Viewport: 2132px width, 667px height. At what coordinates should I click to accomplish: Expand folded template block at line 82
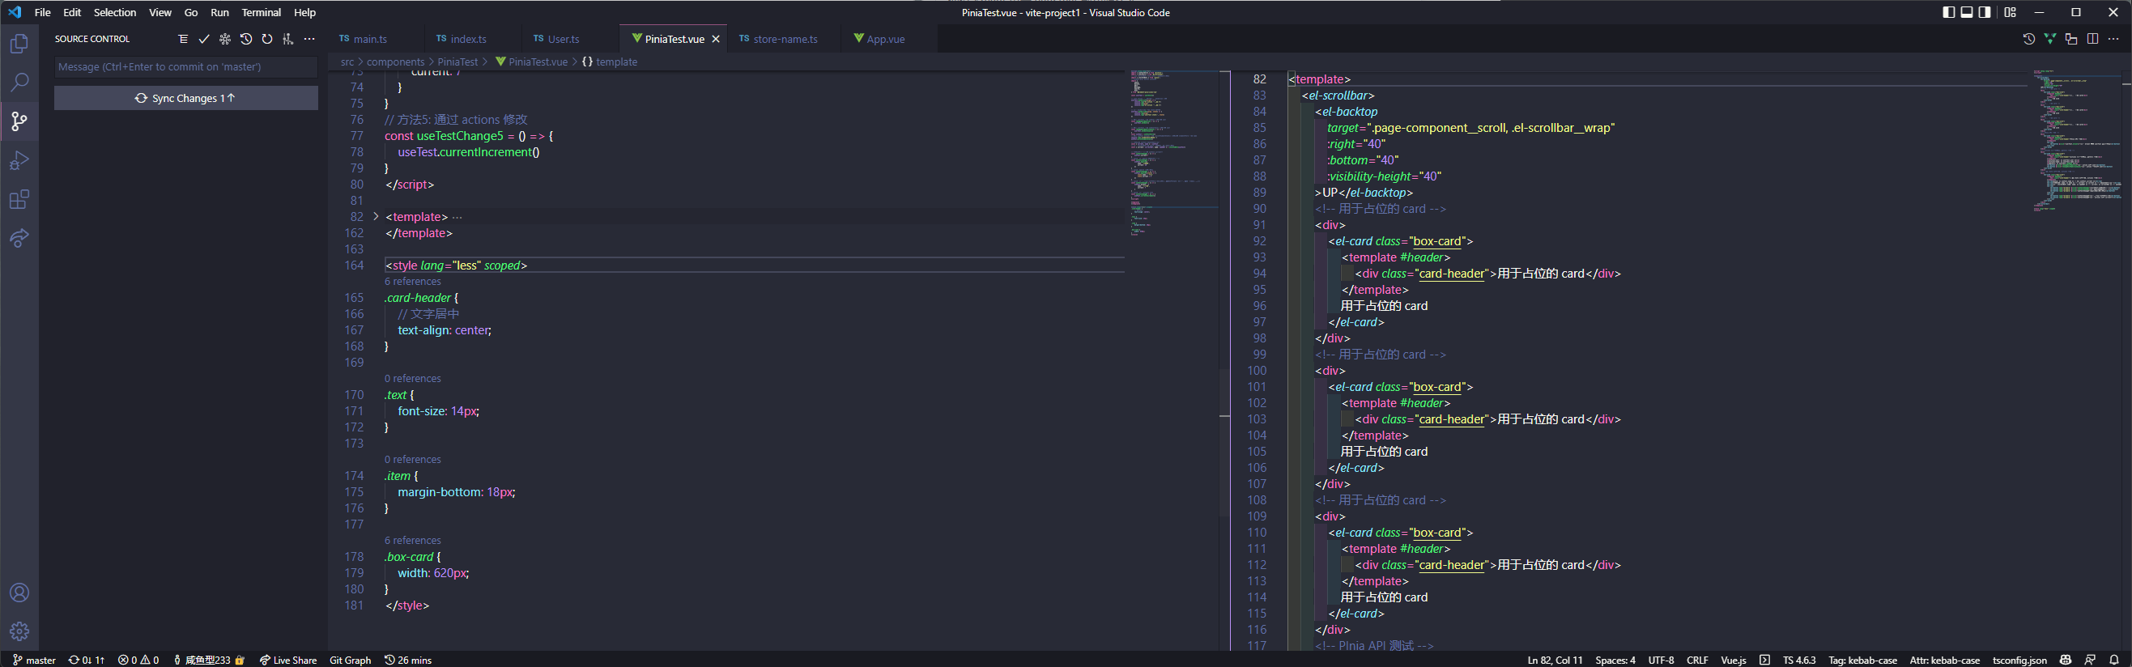(x=376, y=217)
